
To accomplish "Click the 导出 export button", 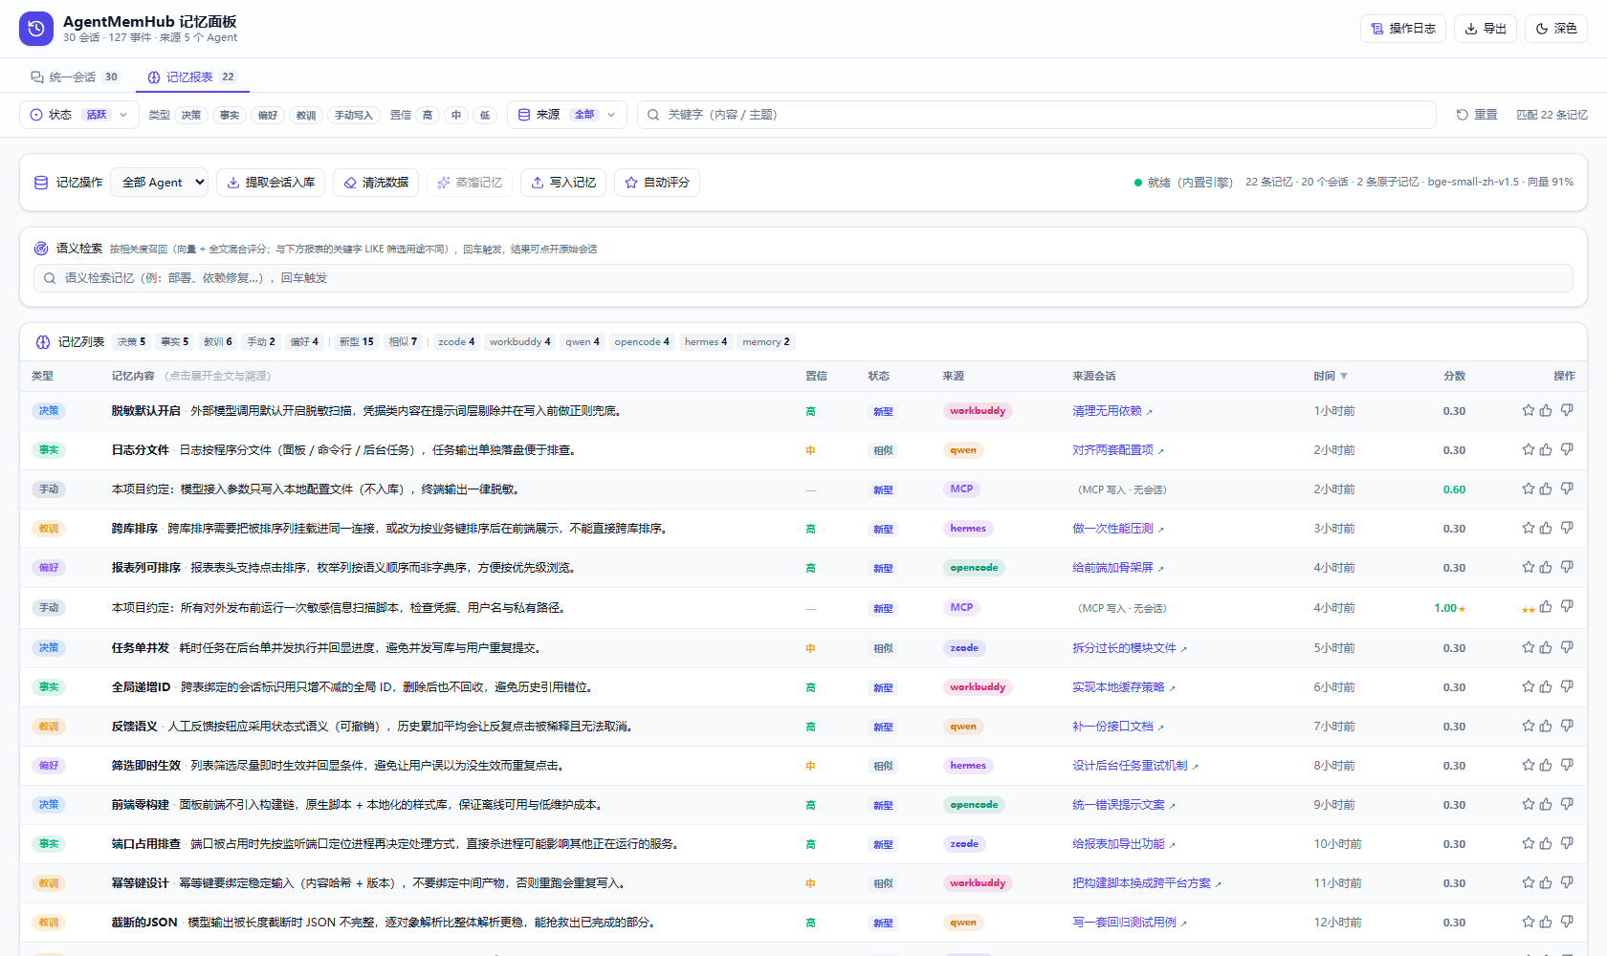I will click(1486, 29).
